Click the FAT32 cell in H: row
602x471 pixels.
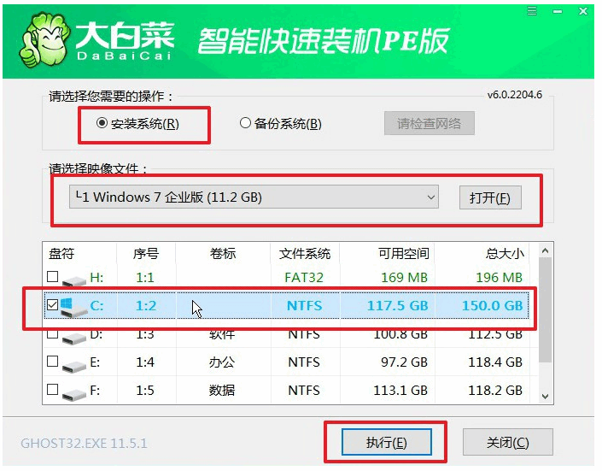pyautogui.click(x=304, y=277)
